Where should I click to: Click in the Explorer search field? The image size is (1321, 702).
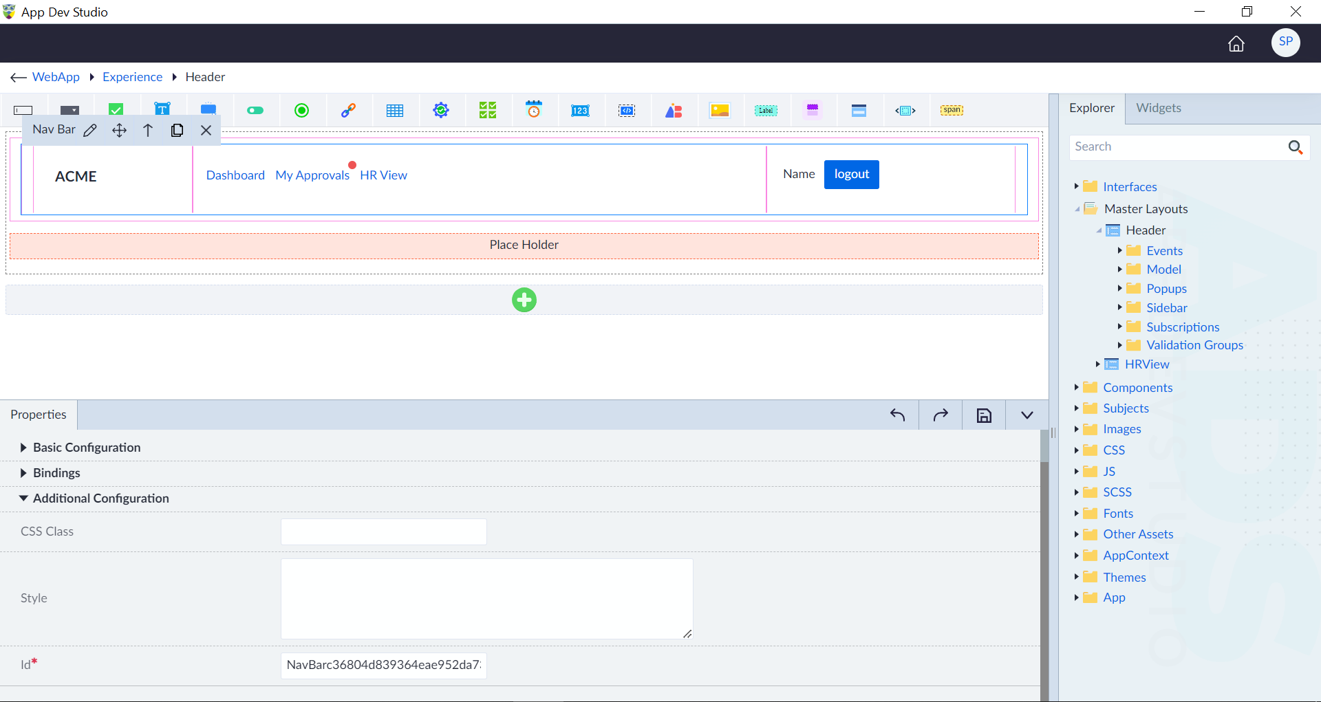point(1179,147)
